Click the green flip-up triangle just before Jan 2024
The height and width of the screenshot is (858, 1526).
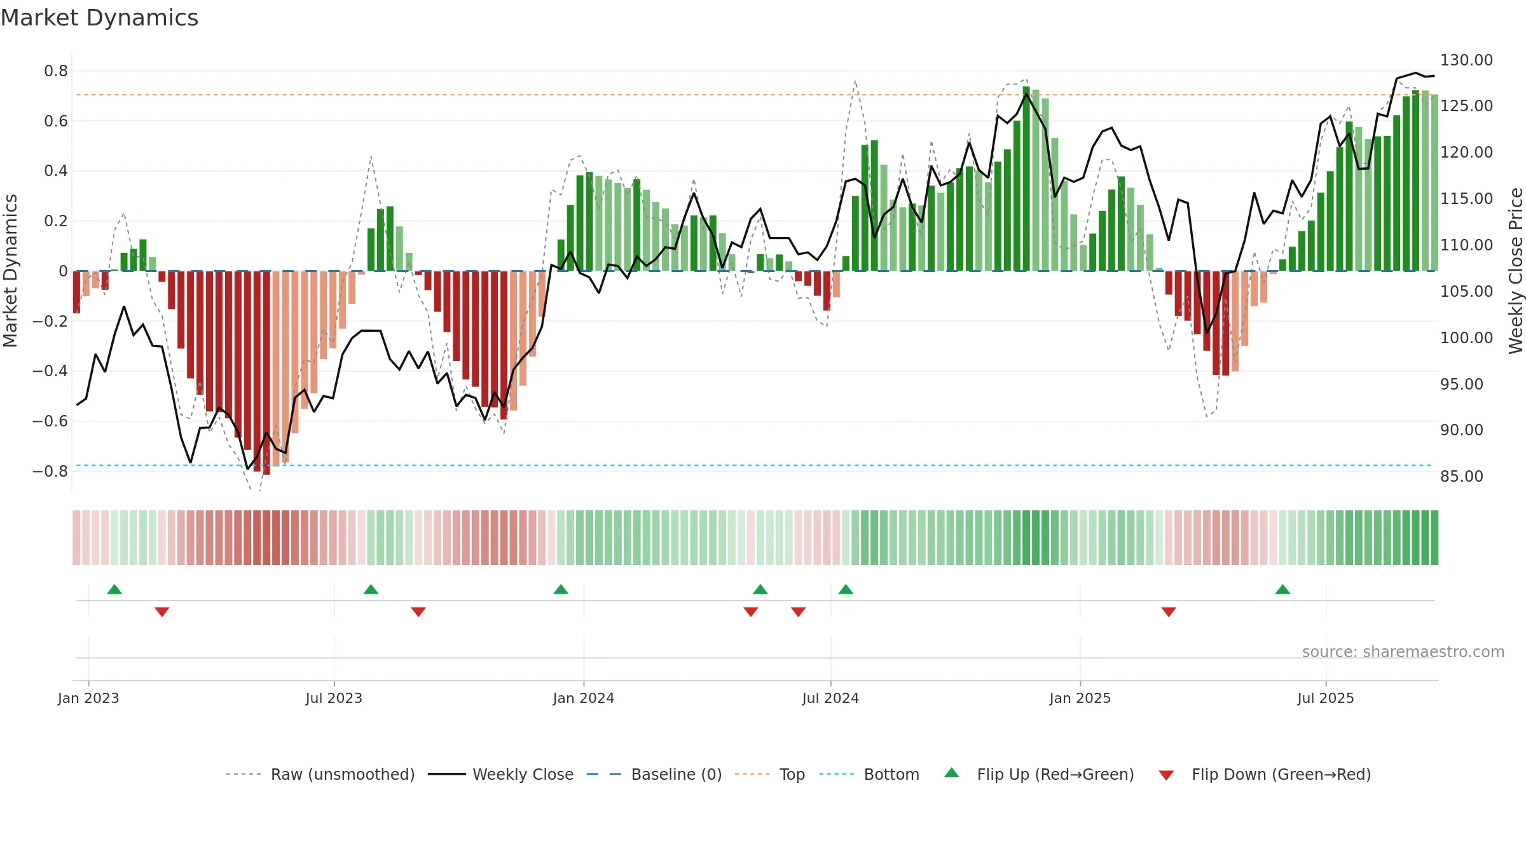[x=561, y=590]
